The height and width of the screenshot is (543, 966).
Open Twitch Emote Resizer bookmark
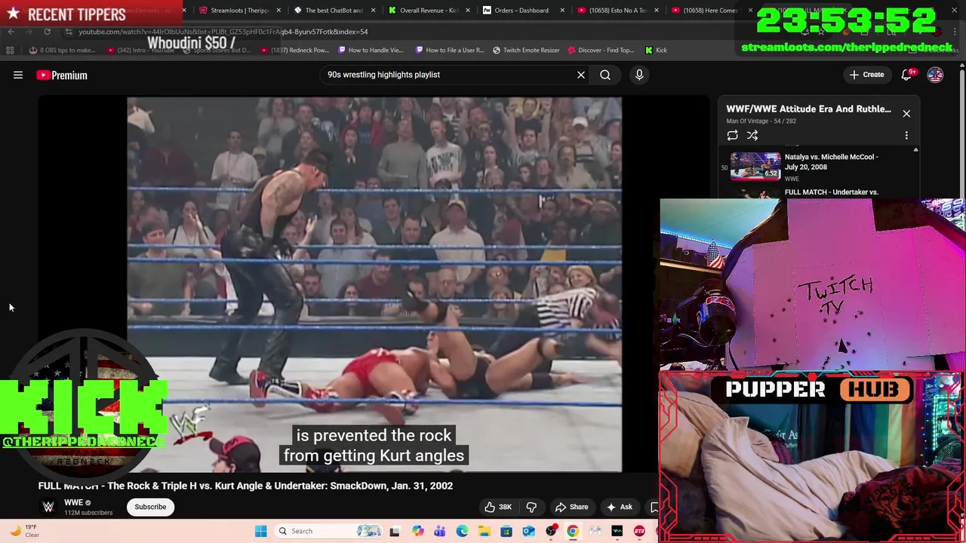526,51
